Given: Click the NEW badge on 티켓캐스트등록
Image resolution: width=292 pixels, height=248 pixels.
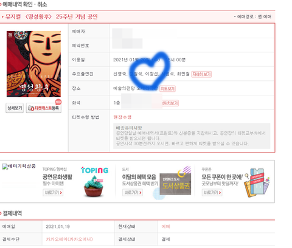Looking at the screenshot, I should point(58,102).
